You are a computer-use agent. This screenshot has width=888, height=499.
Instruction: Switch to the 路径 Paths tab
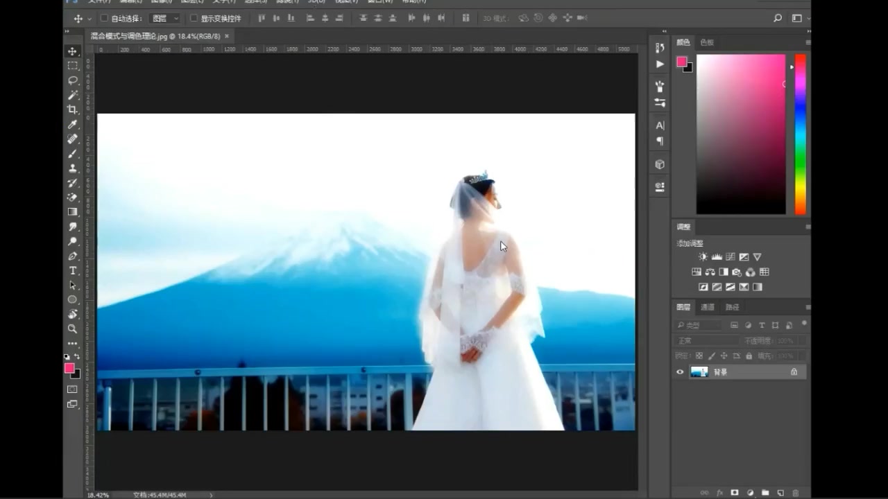point(733,307)
